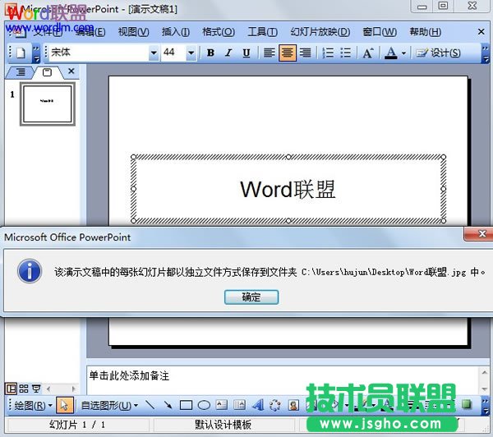Select slide 1 thumbnail

(48, 104)
